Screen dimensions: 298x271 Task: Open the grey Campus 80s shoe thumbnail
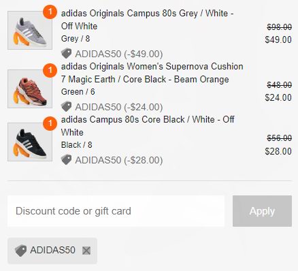[x=30, y=30]
